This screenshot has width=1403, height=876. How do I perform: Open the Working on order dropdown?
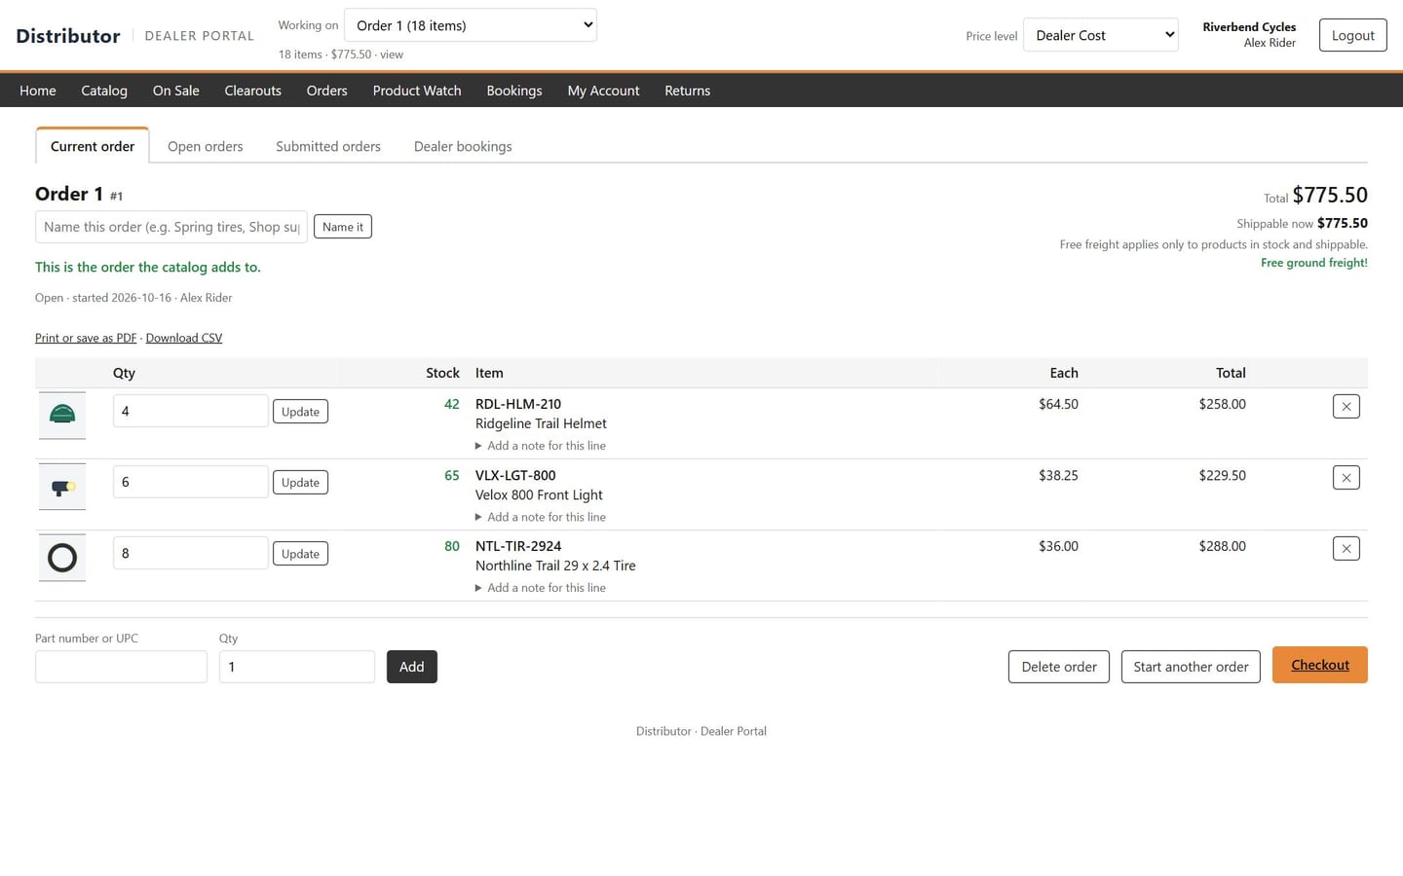[471, 25]
